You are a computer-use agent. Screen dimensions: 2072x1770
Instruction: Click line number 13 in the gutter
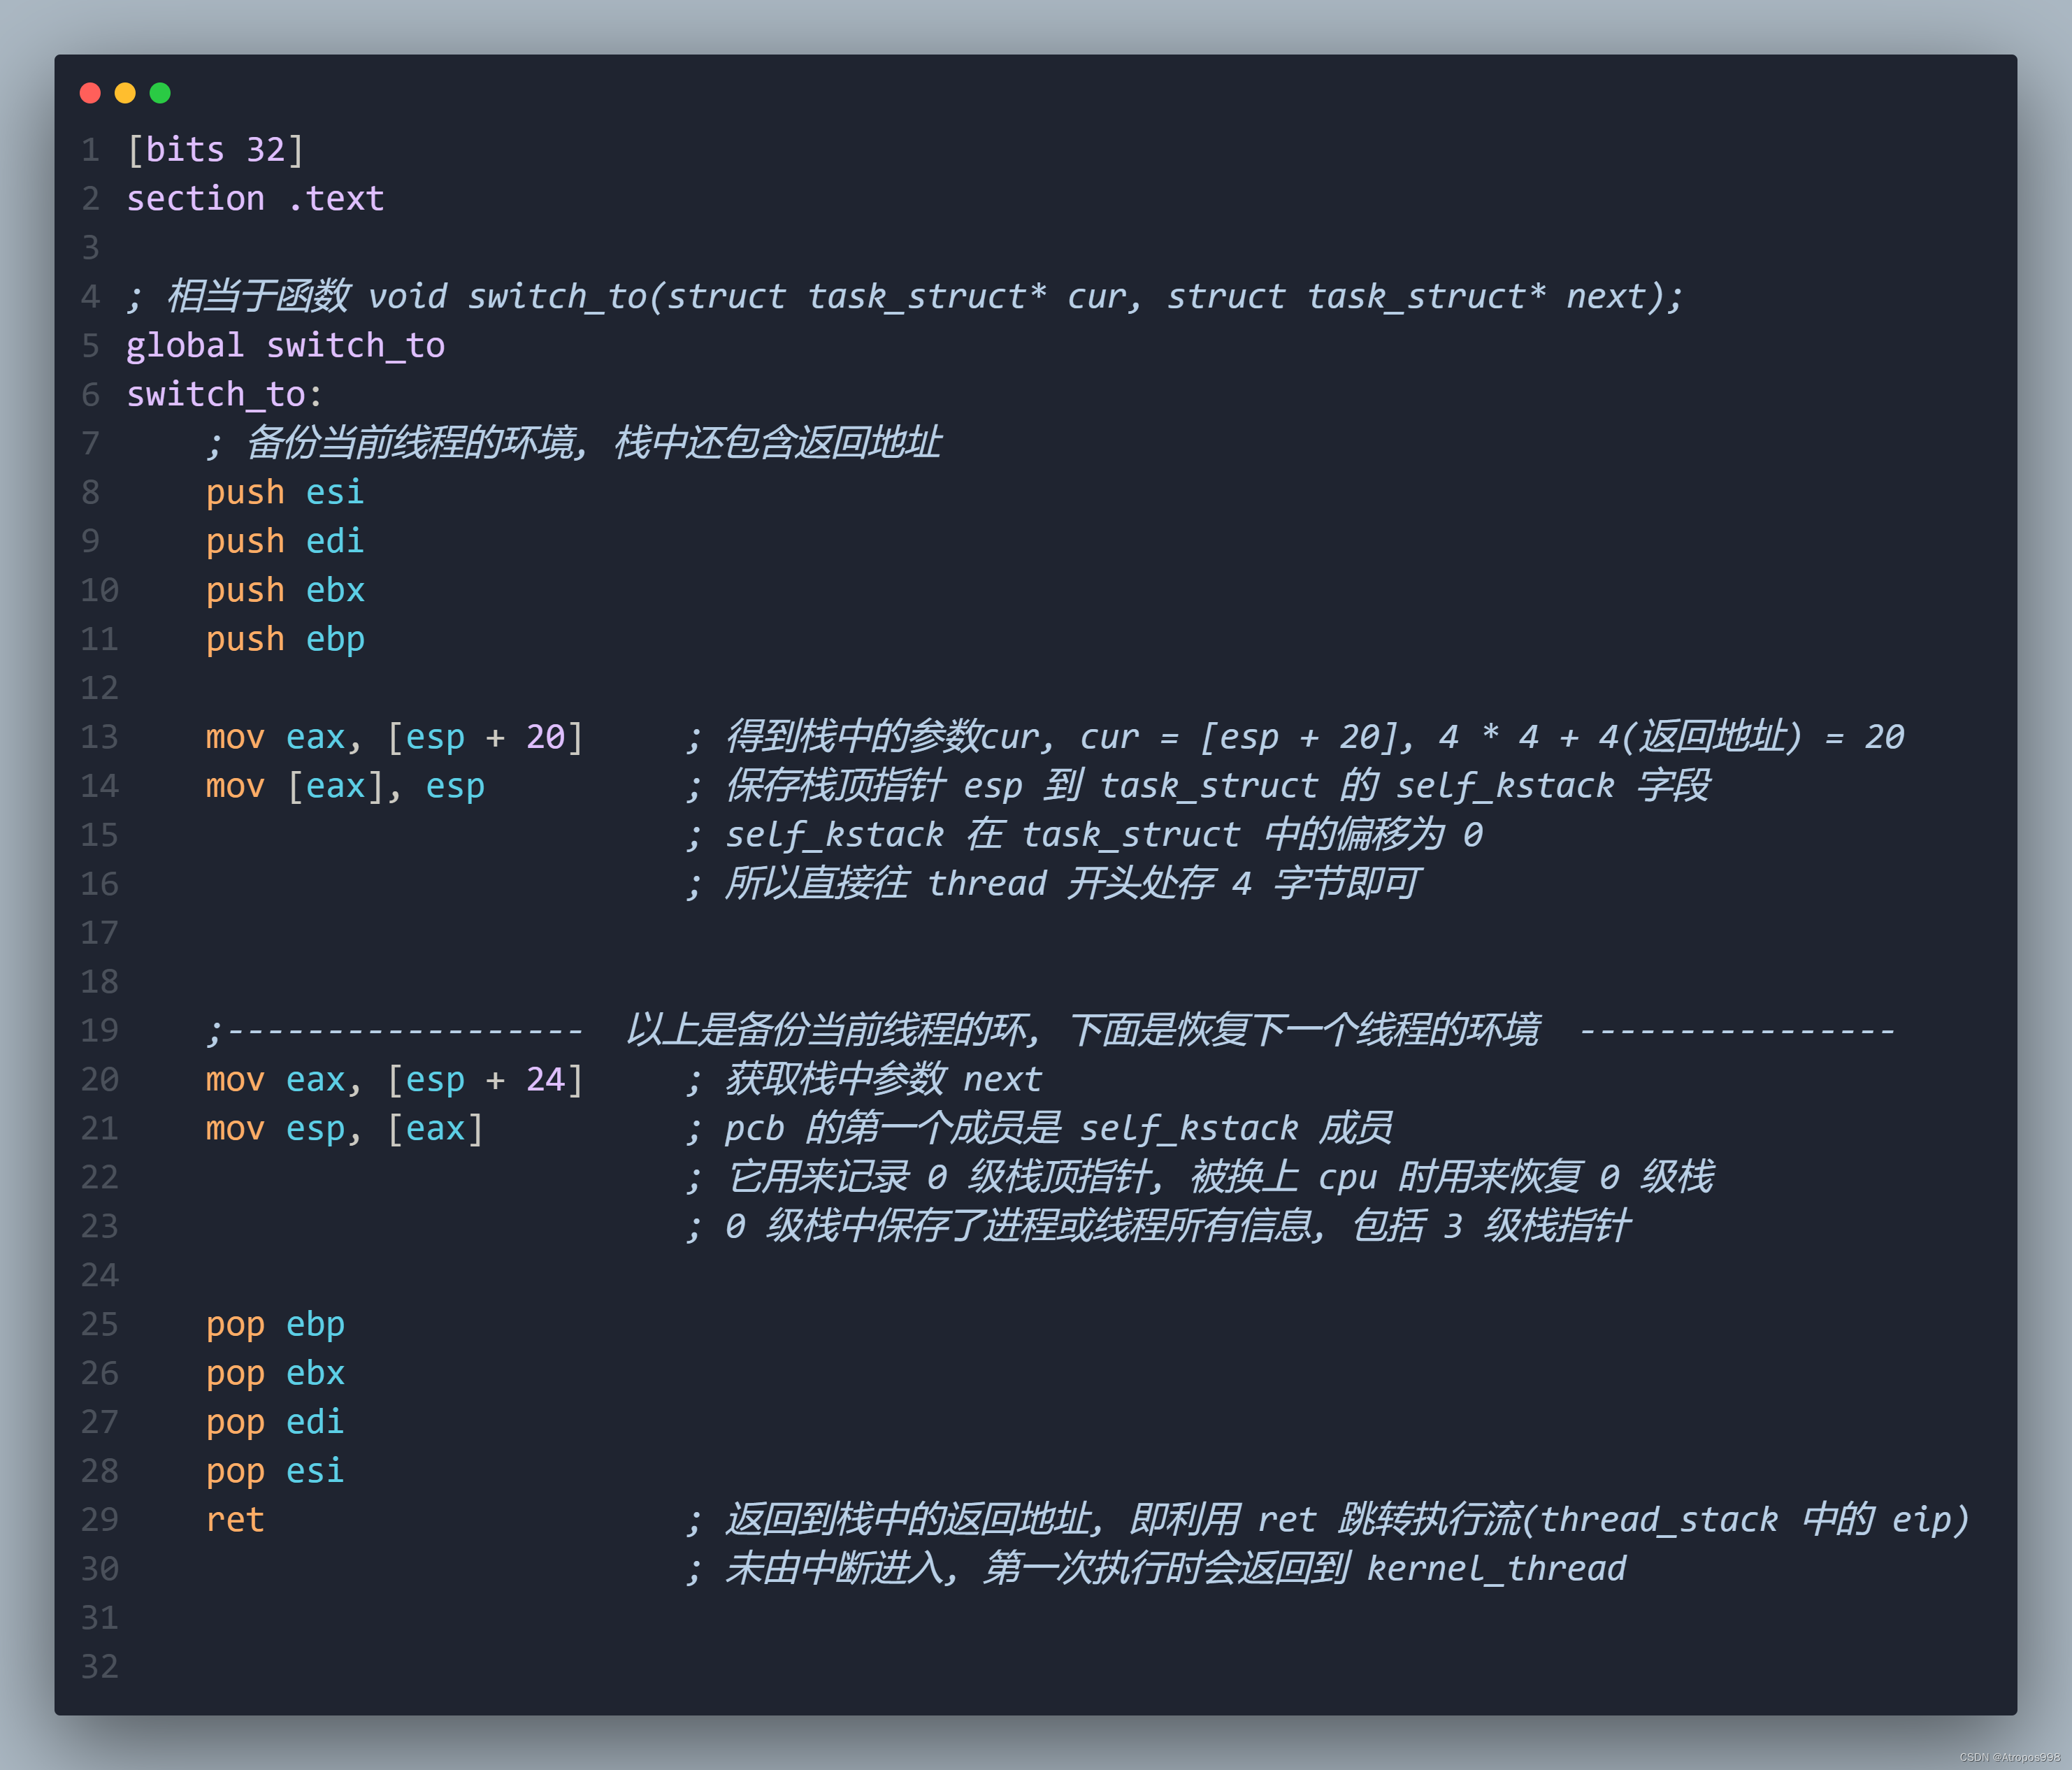pyautogui.click(x=99, y=737)
